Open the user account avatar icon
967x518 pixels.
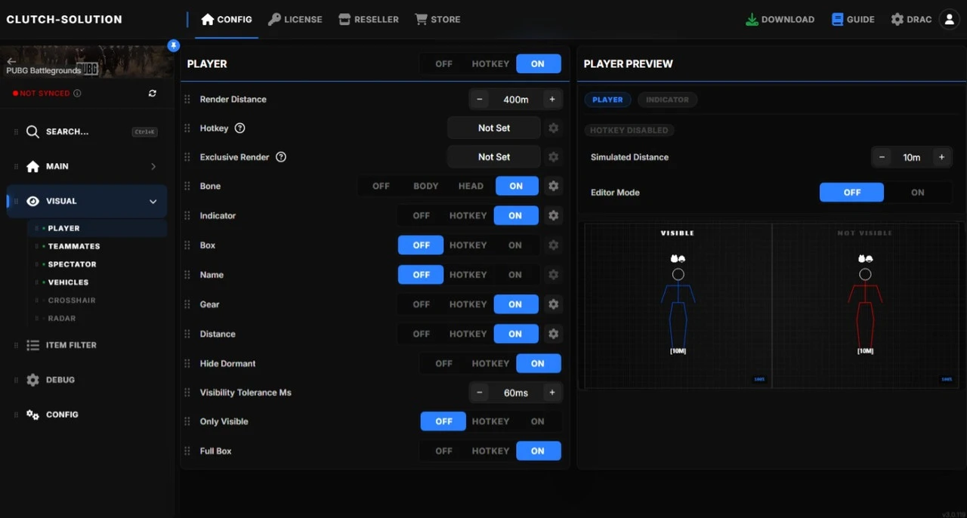point(949,20)
